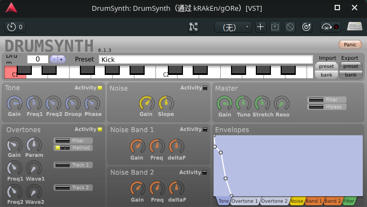The width and height of the screenshot is (367, 207).
Task: Click the Preset name field showing Kick
Action: [206, 59]
